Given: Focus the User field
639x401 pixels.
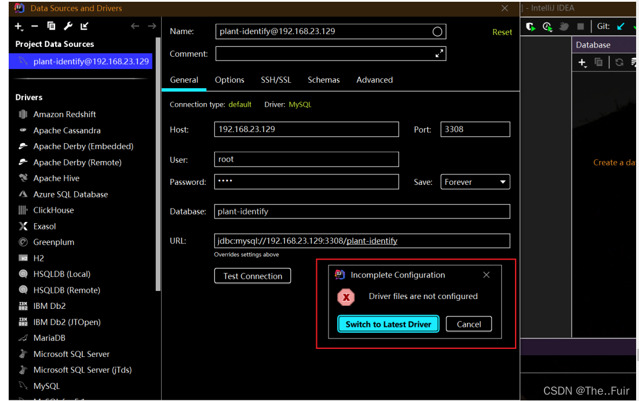Looking at the screenshot, I should 306,159.
